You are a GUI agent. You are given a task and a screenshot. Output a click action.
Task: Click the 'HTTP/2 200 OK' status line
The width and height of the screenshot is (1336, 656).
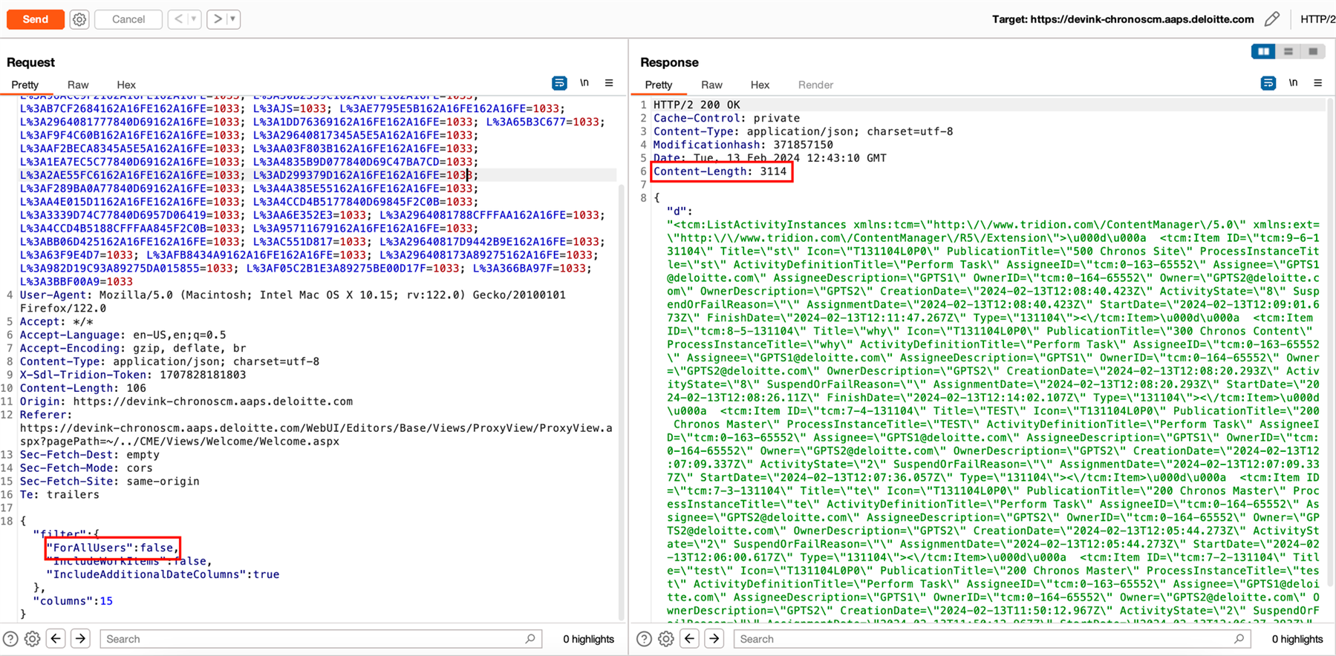697,105
